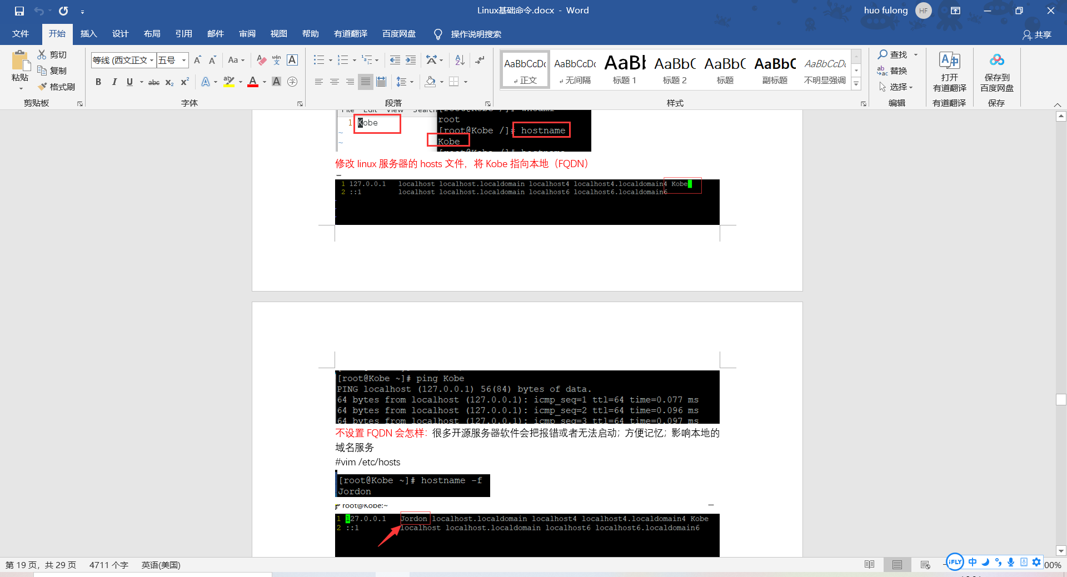This screenshot has width=1067, height=577.
Task: Justify paragraph text
Action: [x=366, y=82]
